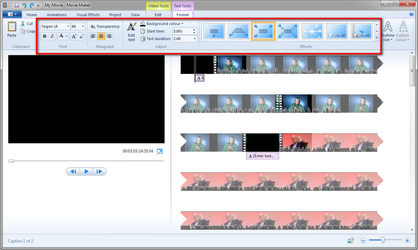This screenshot has width=418, height=250.
Task: Toggle Italic text formatting
Action: 52,36
